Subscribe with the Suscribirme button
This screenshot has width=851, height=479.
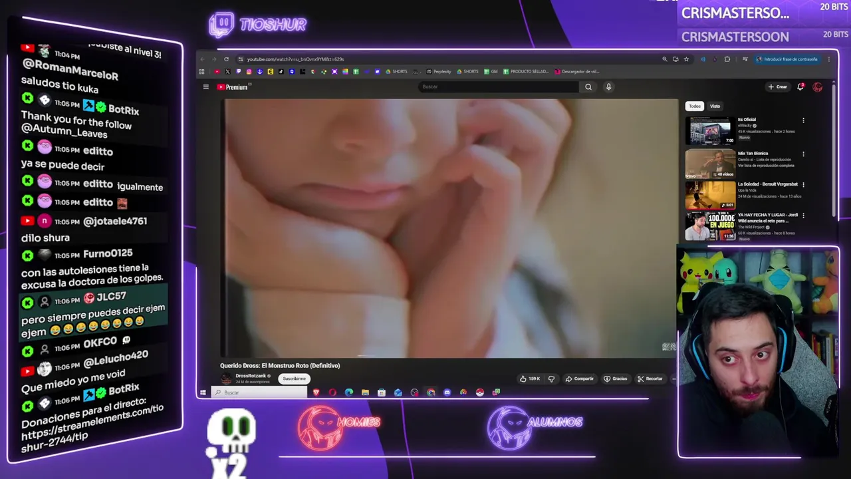[294, 379]
